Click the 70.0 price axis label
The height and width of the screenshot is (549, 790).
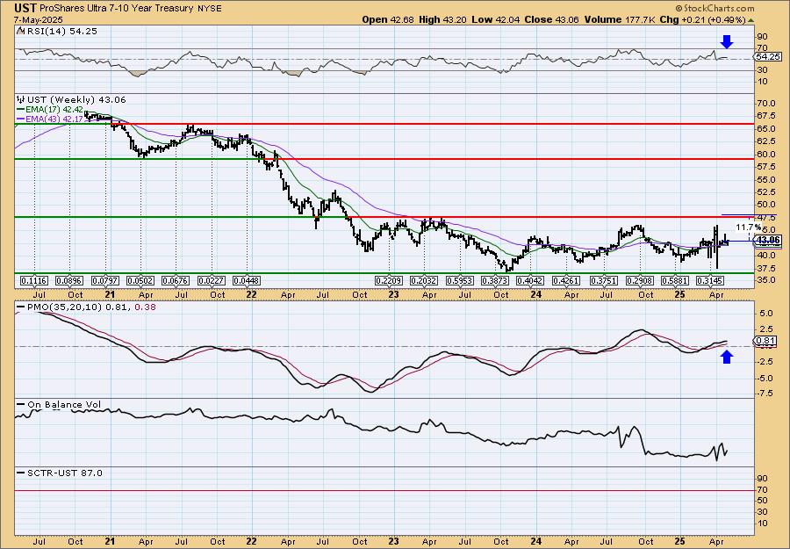(766, 104)
